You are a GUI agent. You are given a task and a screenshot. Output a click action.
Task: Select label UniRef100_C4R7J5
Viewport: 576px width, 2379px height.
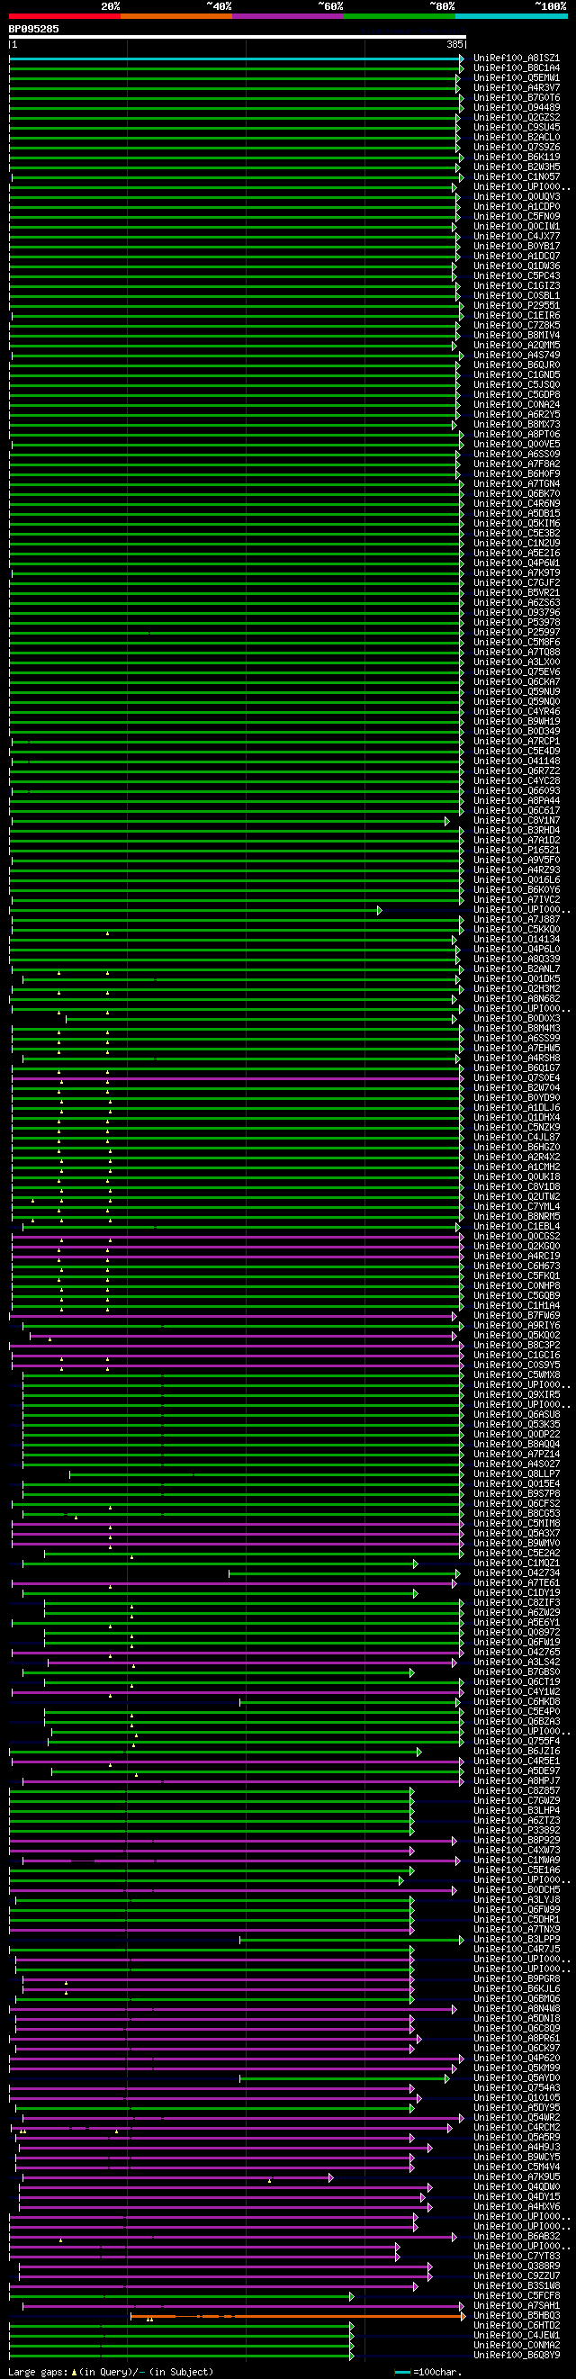pyautogui.click(x=517, y=1950)
